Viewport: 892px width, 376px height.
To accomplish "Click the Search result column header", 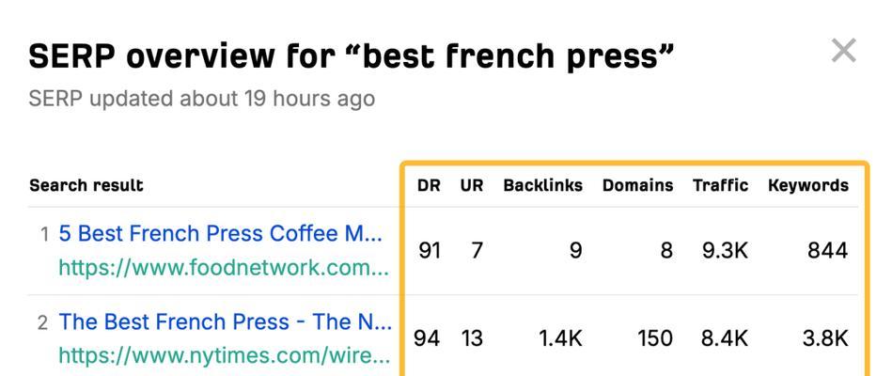I will (86, 185).
